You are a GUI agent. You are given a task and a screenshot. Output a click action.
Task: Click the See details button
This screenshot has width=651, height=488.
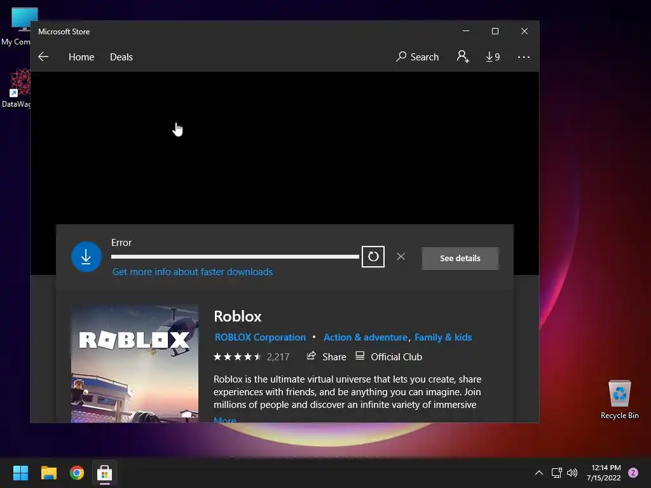(460, 258)
